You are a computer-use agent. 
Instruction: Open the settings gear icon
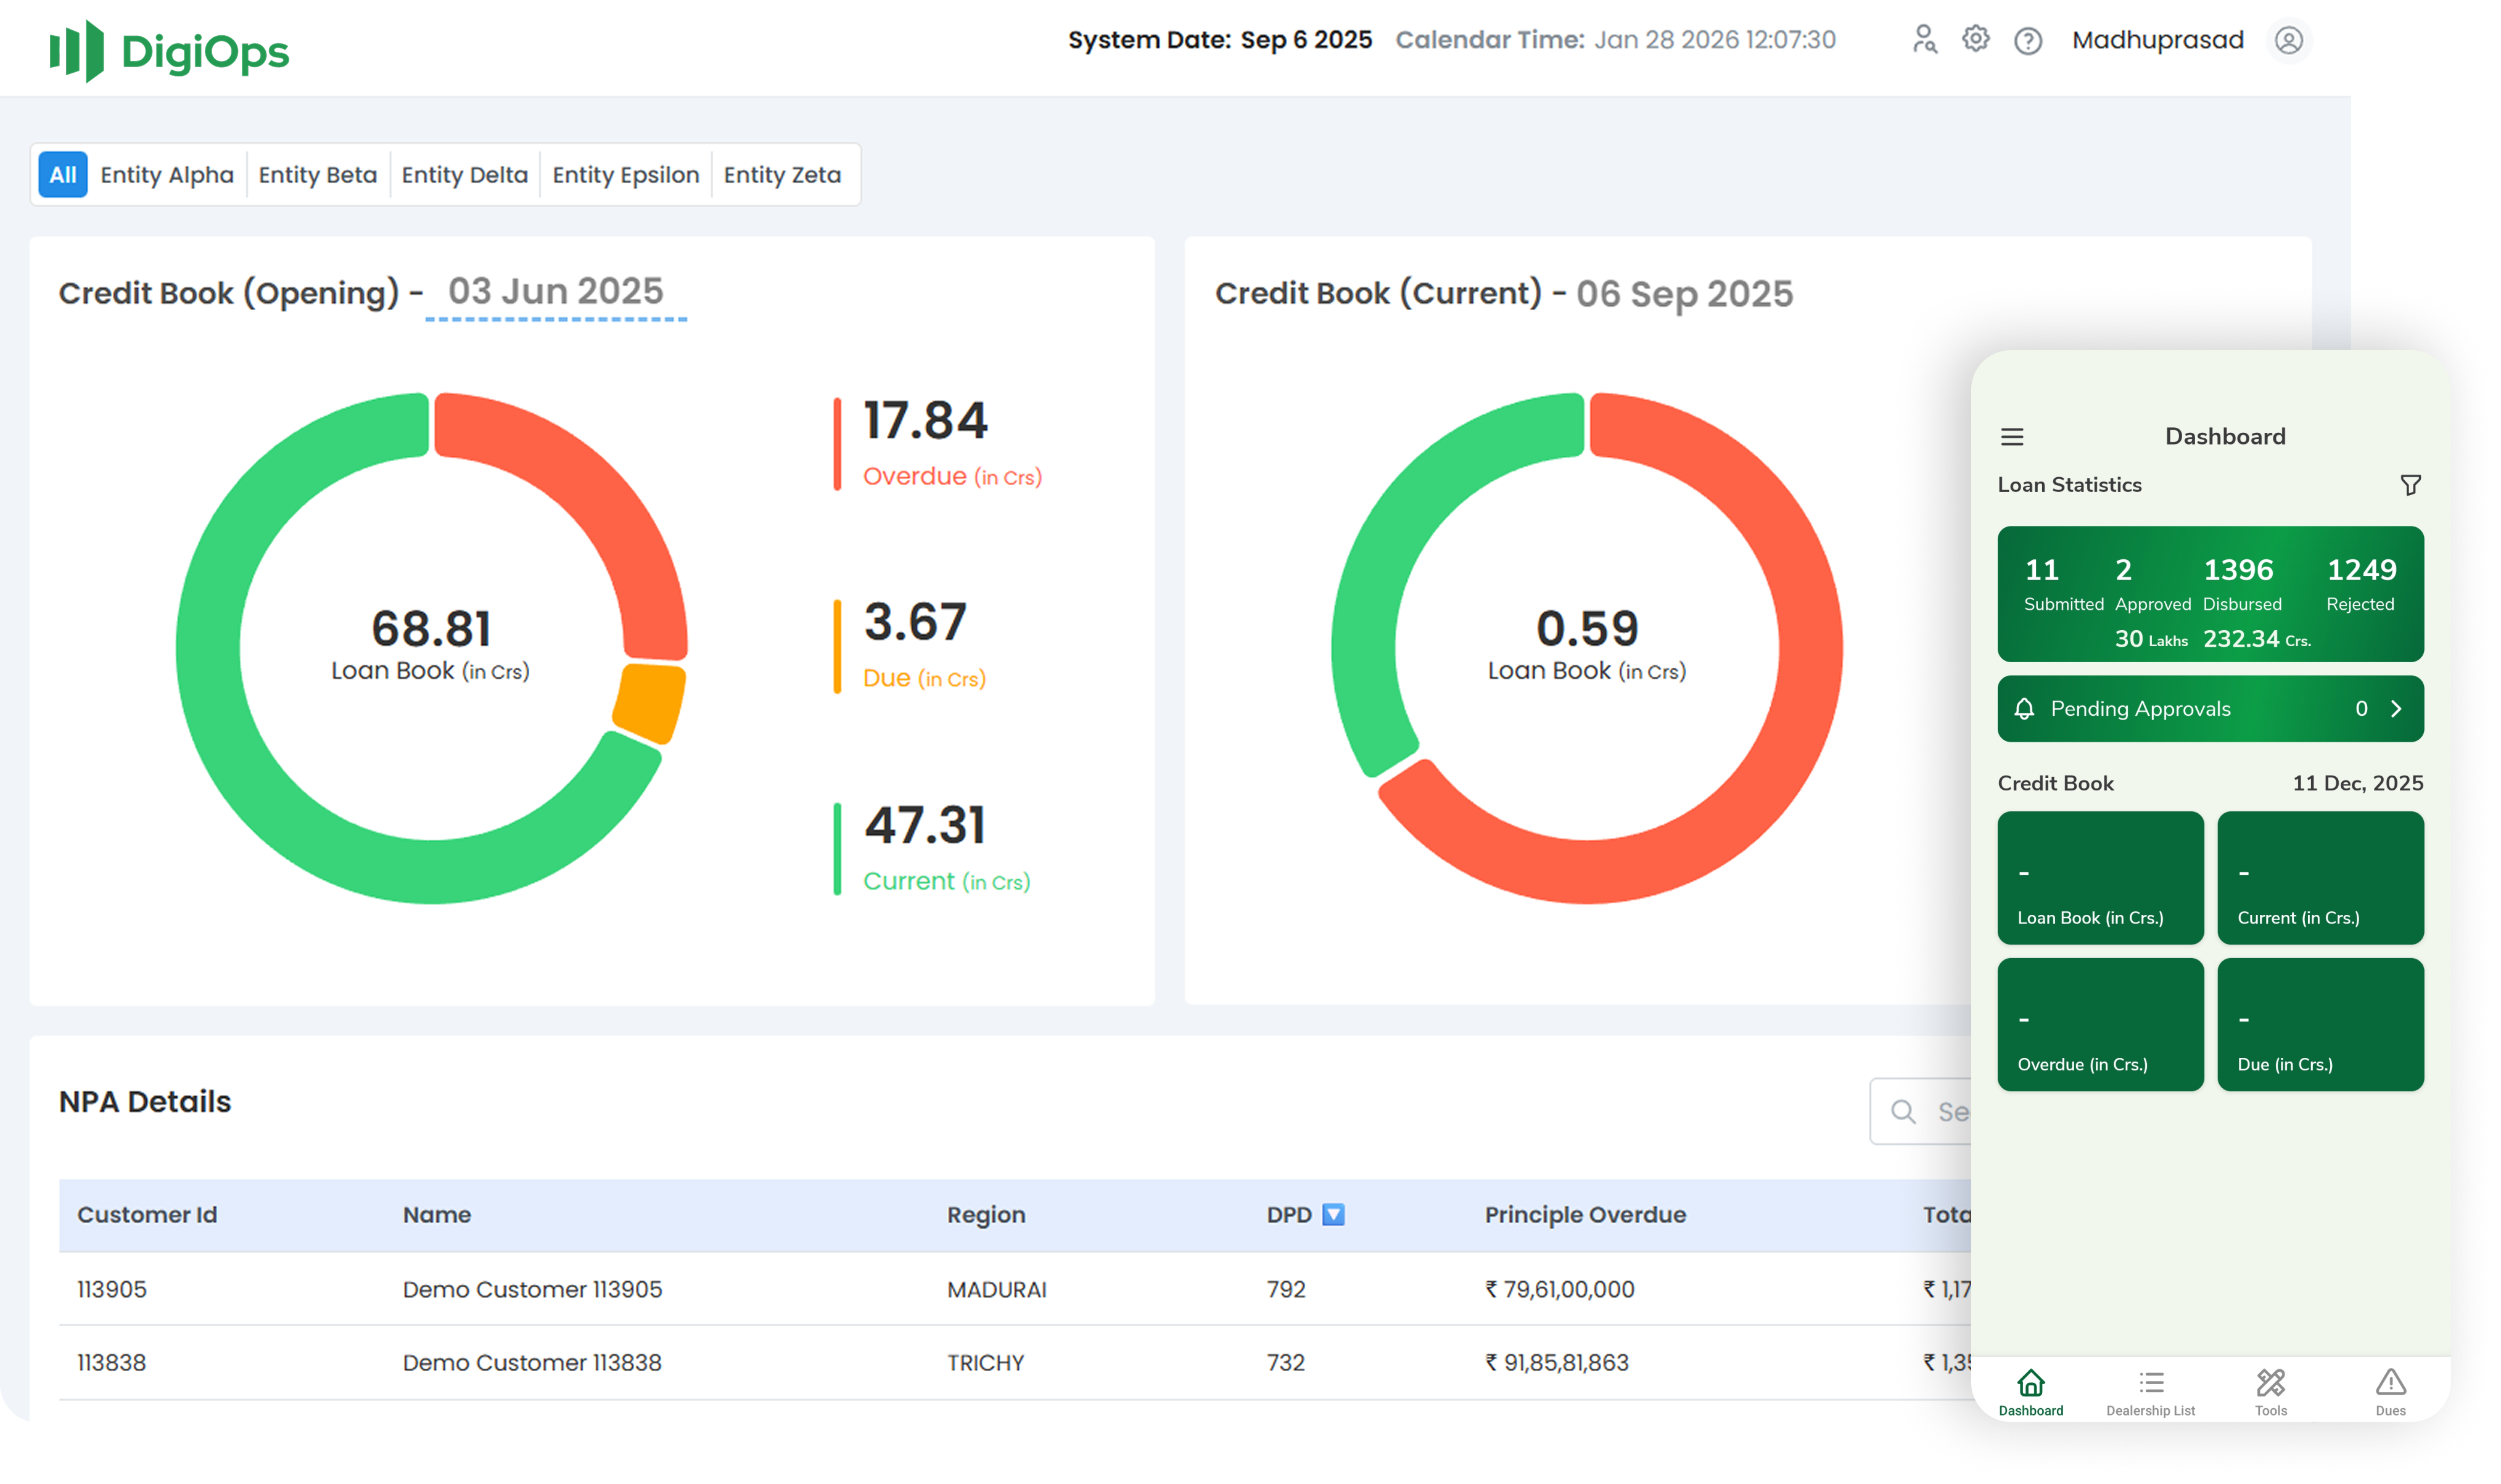tap(1975, 39)
